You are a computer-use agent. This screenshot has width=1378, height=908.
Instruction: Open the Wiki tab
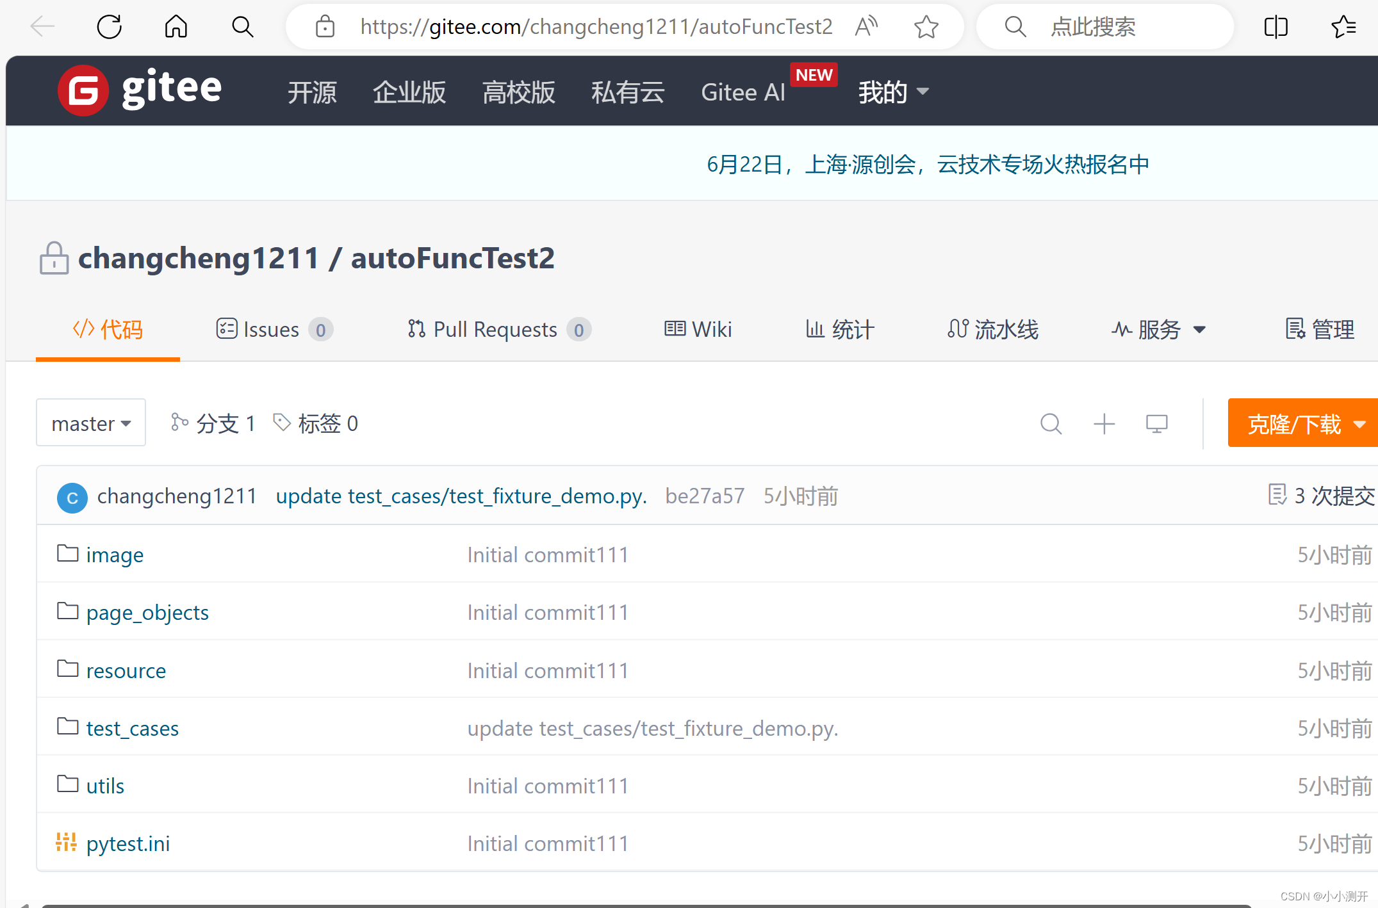click(698, 329)
